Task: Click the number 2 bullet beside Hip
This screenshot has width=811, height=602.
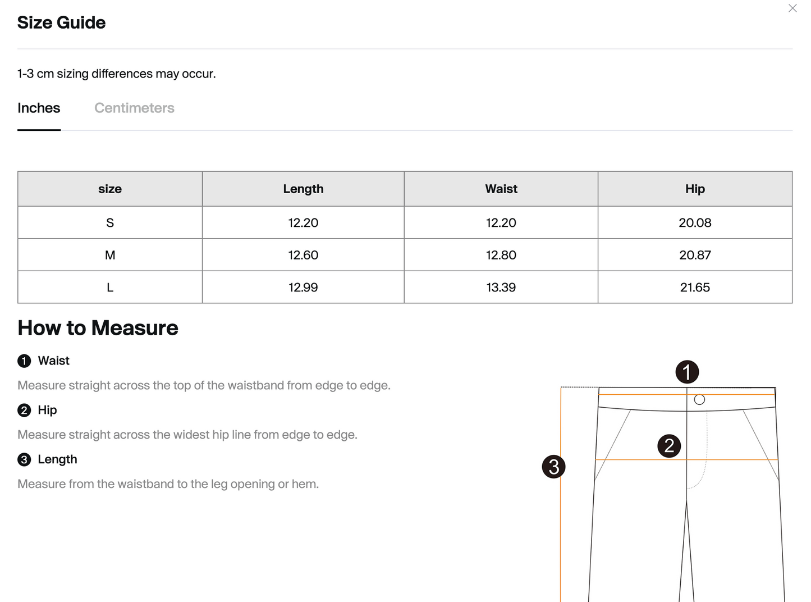Action: click(x=24, y=411)
